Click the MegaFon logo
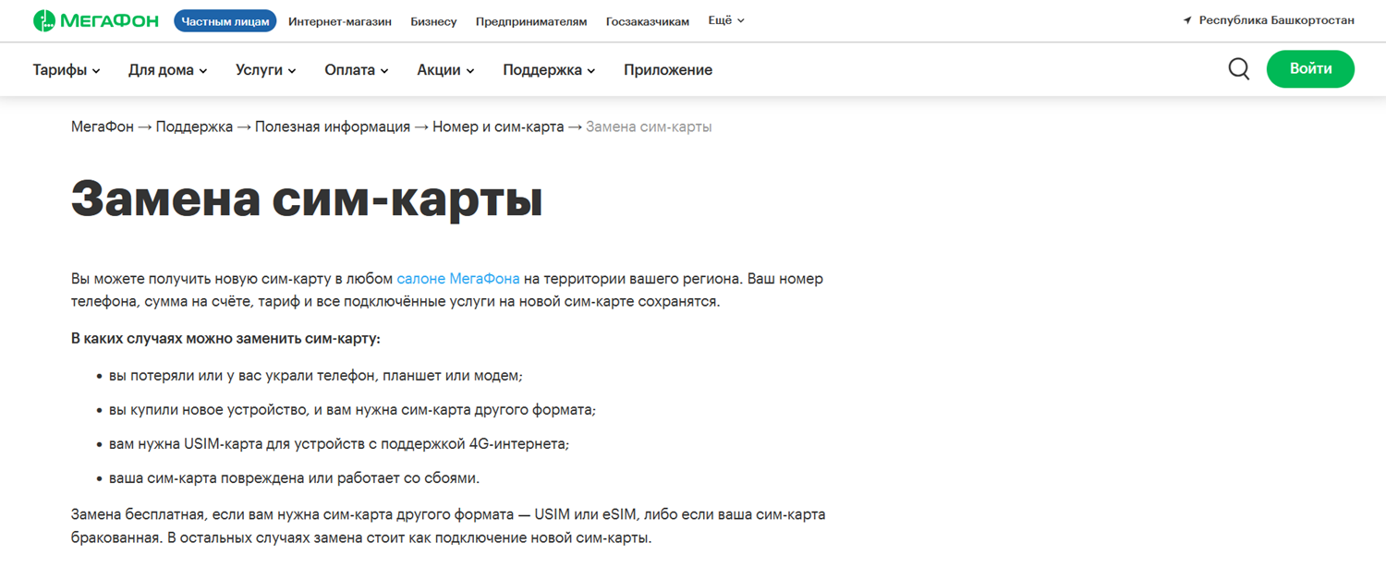The image size is (1386, 579). tap(96, 20)
